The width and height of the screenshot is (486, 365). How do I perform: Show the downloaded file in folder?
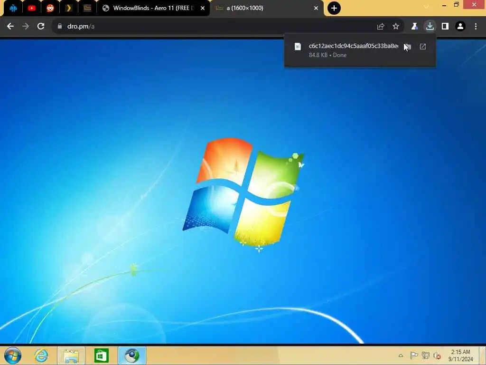pyautogui.click(x=407, y=47)
